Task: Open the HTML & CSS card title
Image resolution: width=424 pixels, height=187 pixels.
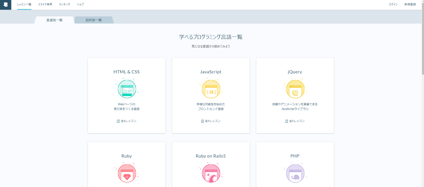Action: (x=127, y=72)
